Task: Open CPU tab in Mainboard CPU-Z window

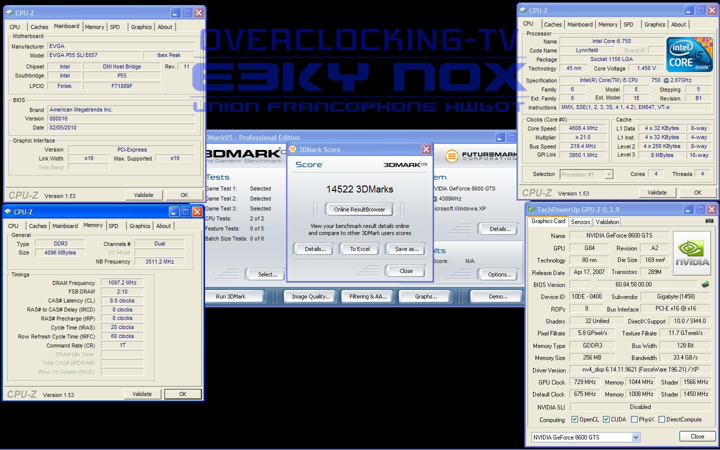Action: click(x=15, y=27)
